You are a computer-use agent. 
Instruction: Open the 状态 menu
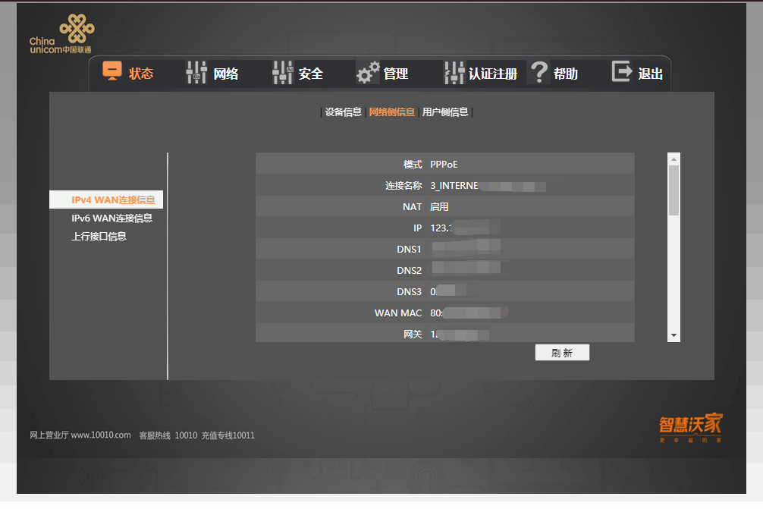tap(141, 74)
